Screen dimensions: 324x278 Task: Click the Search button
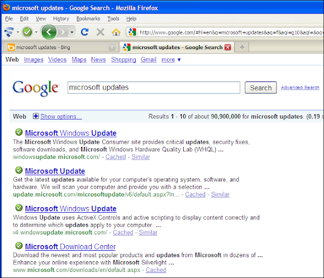coord(261,88)
